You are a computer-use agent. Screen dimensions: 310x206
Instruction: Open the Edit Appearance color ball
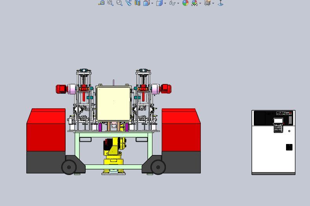185,3
